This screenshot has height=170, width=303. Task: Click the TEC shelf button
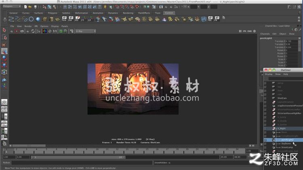[x=210, y=19]
